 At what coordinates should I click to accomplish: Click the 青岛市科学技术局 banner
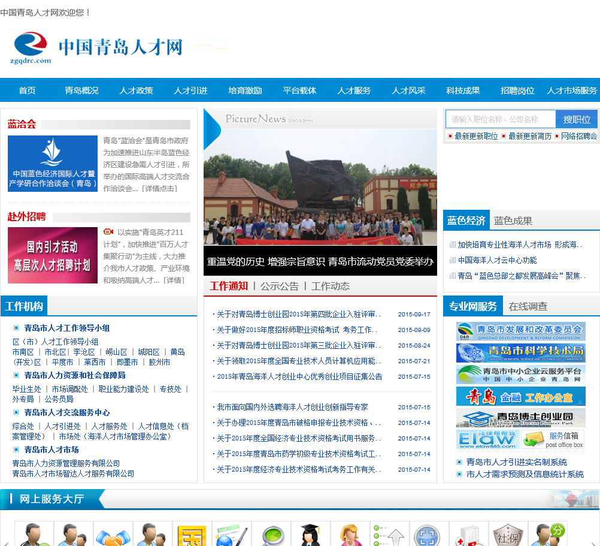pyautogui.click(x=520, y=352)
